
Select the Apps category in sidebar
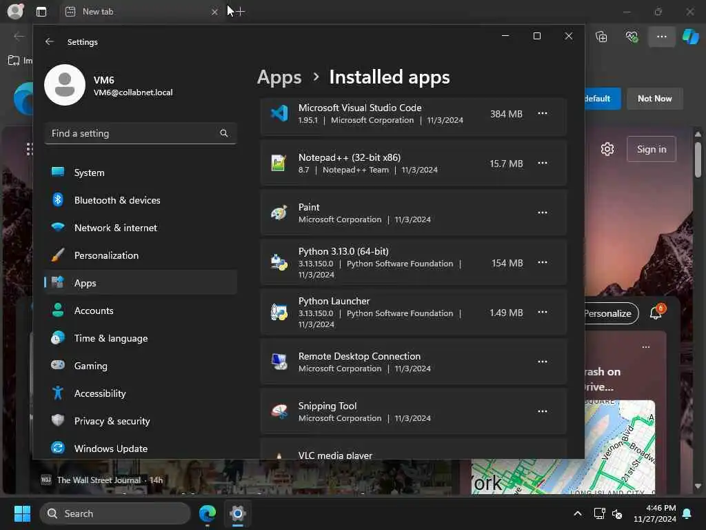tap(141, 283)
